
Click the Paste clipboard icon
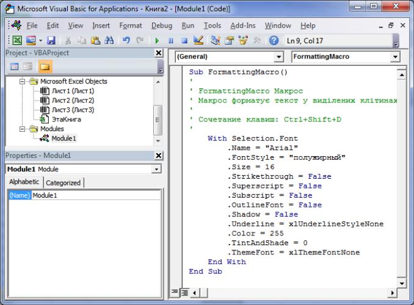[x=95, y=40]
